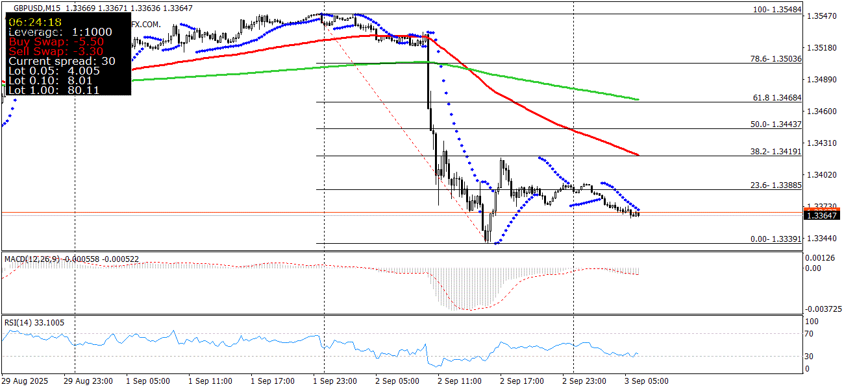Select the 78.6 Fibonacci label 1.35036
The width and height of the screenshot is (844, 389).
[x=776, y=58]
